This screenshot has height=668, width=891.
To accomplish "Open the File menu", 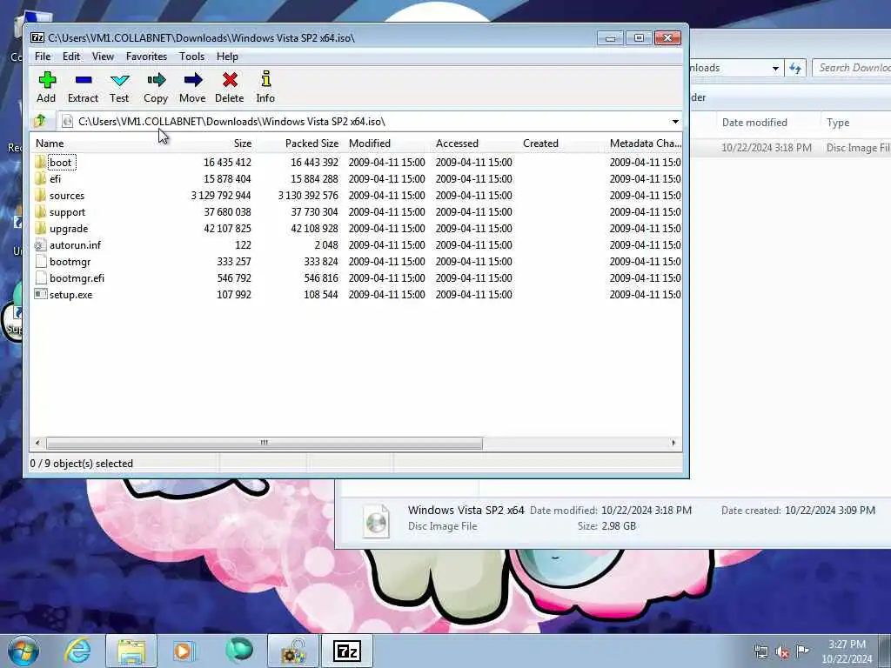I will pos(43,57).
